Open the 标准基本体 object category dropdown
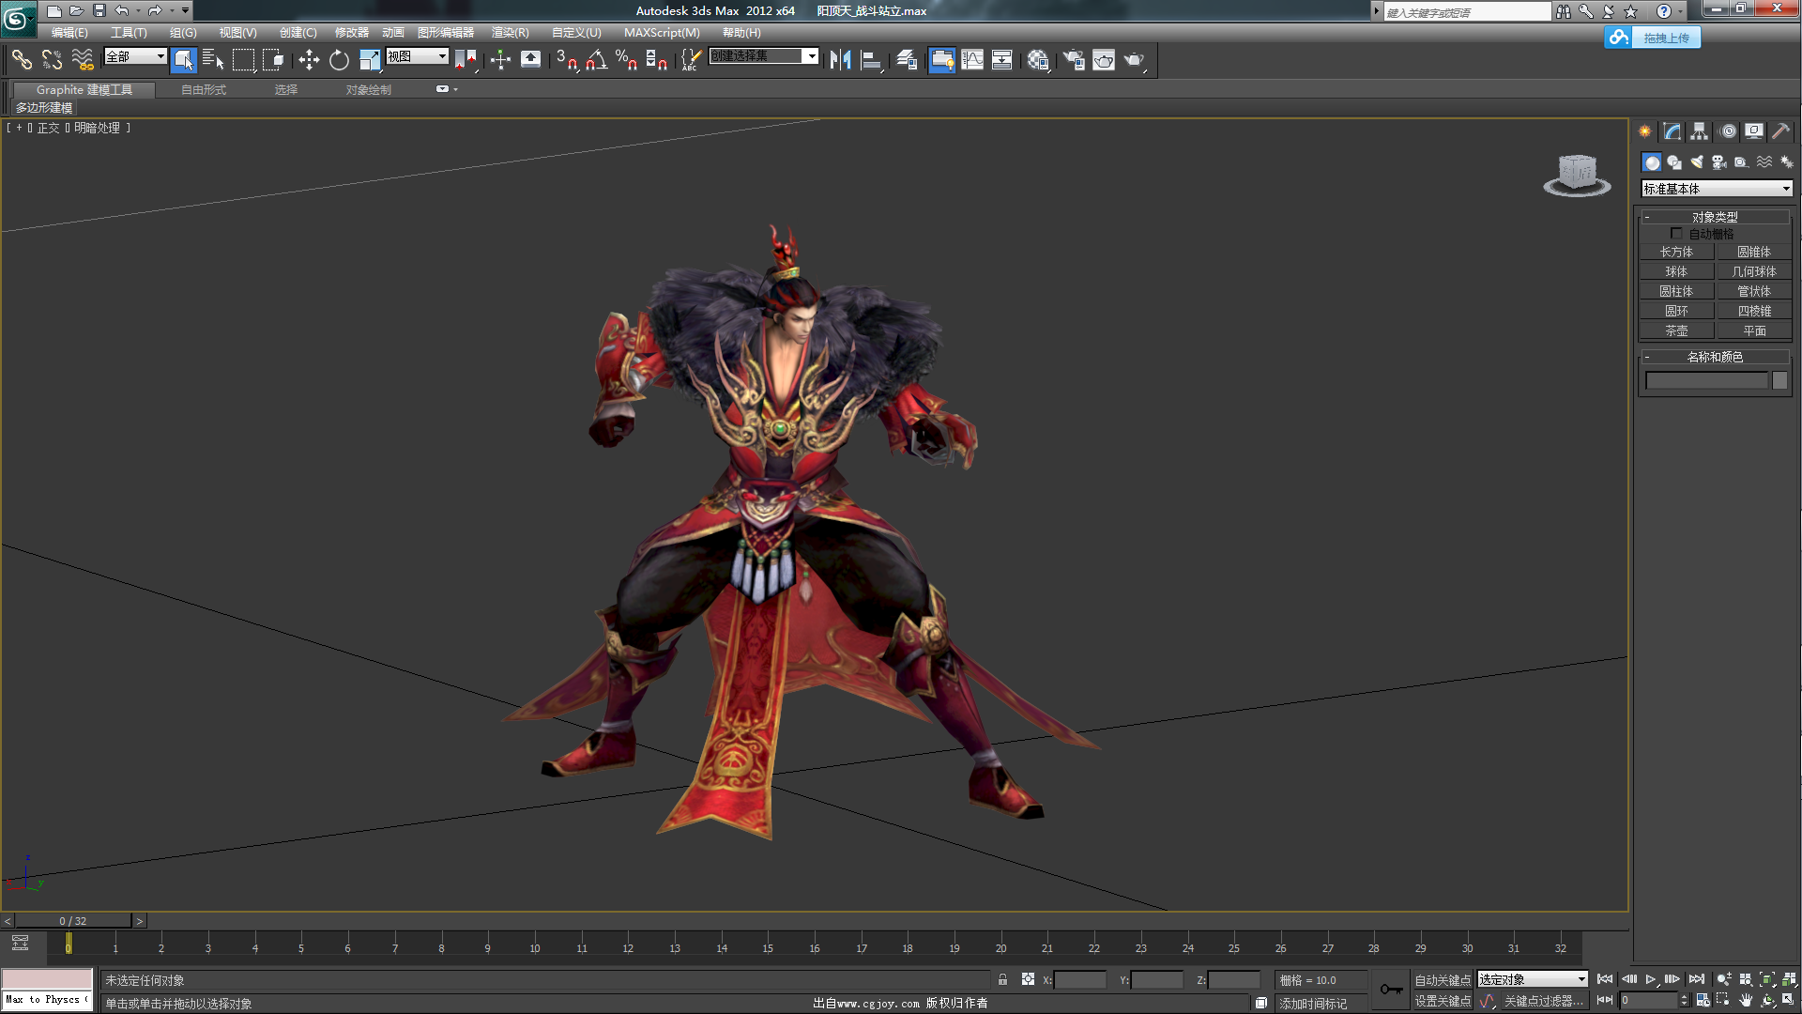The image size is (1802, 1014). (x=1717, y=189)
